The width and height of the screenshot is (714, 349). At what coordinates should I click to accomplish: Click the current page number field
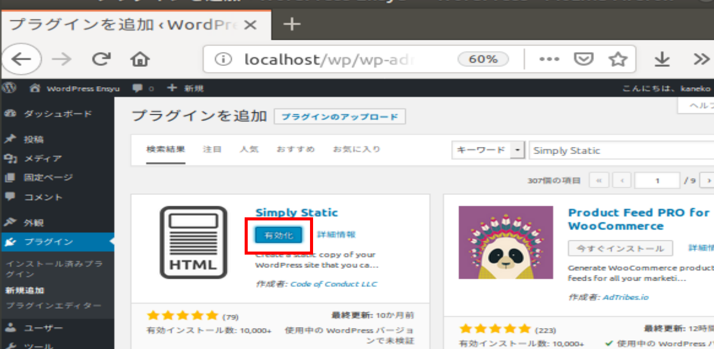(x=657, y=181)
